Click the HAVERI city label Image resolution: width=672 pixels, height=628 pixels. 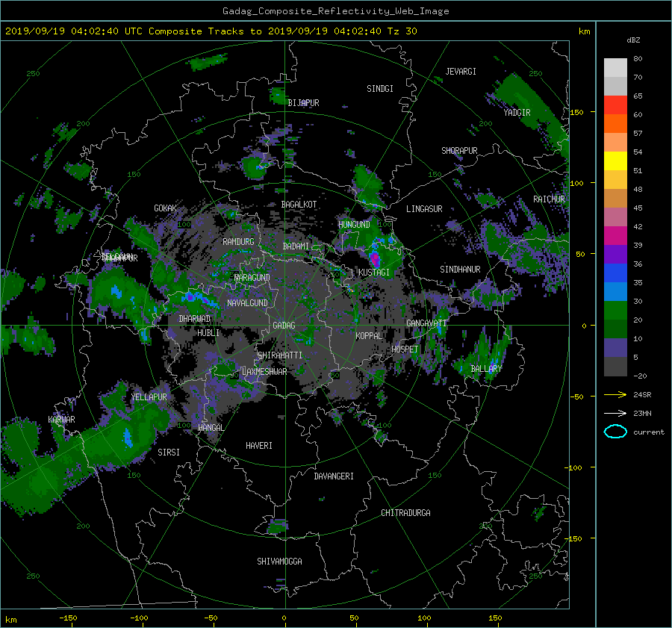click(x=259, y=446)
